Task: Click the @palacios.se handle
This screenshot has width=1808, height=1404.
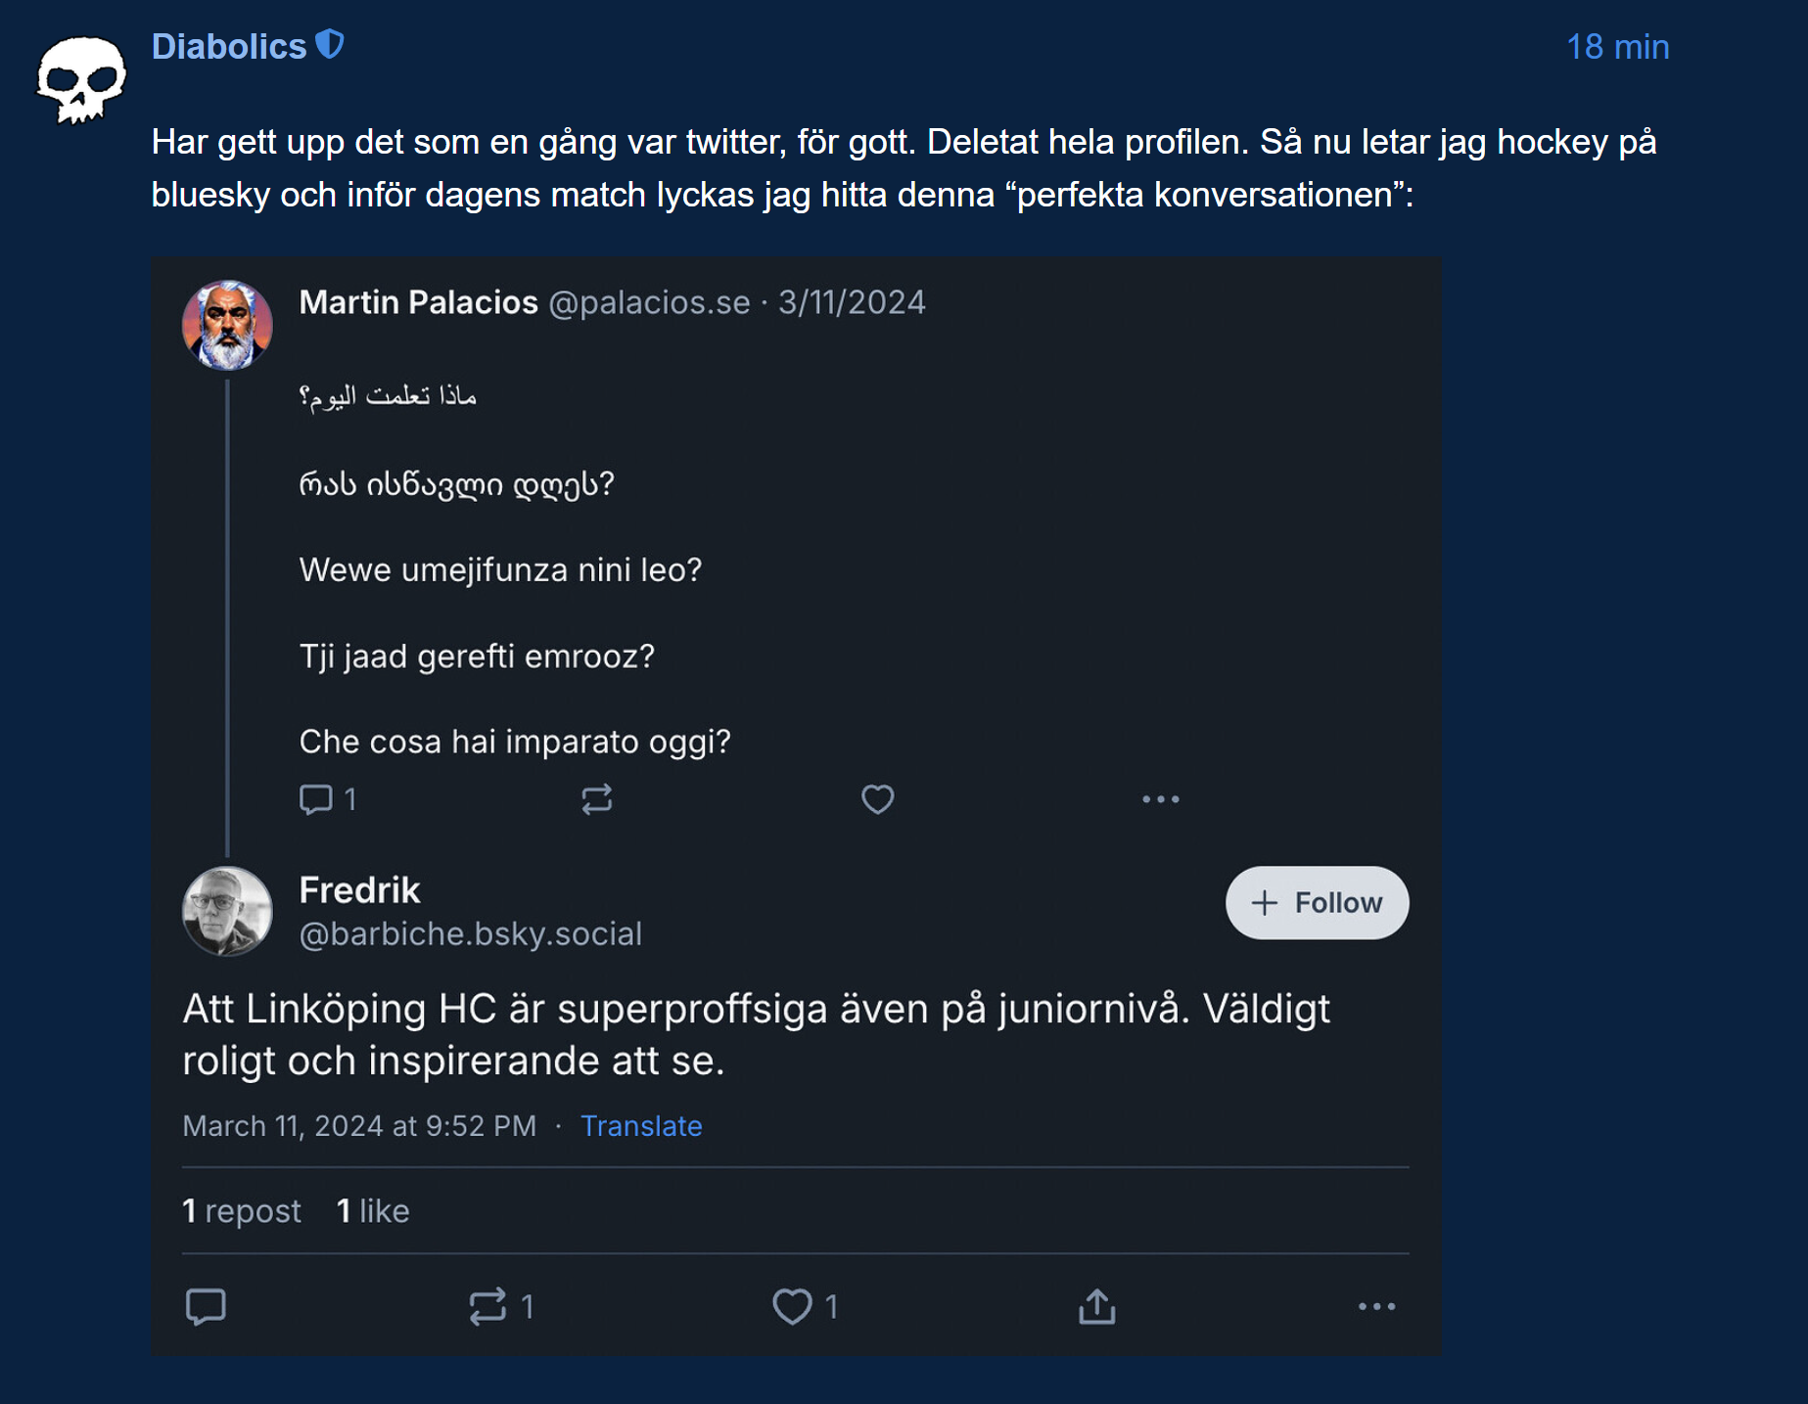Action: click(x=649, y=302)
